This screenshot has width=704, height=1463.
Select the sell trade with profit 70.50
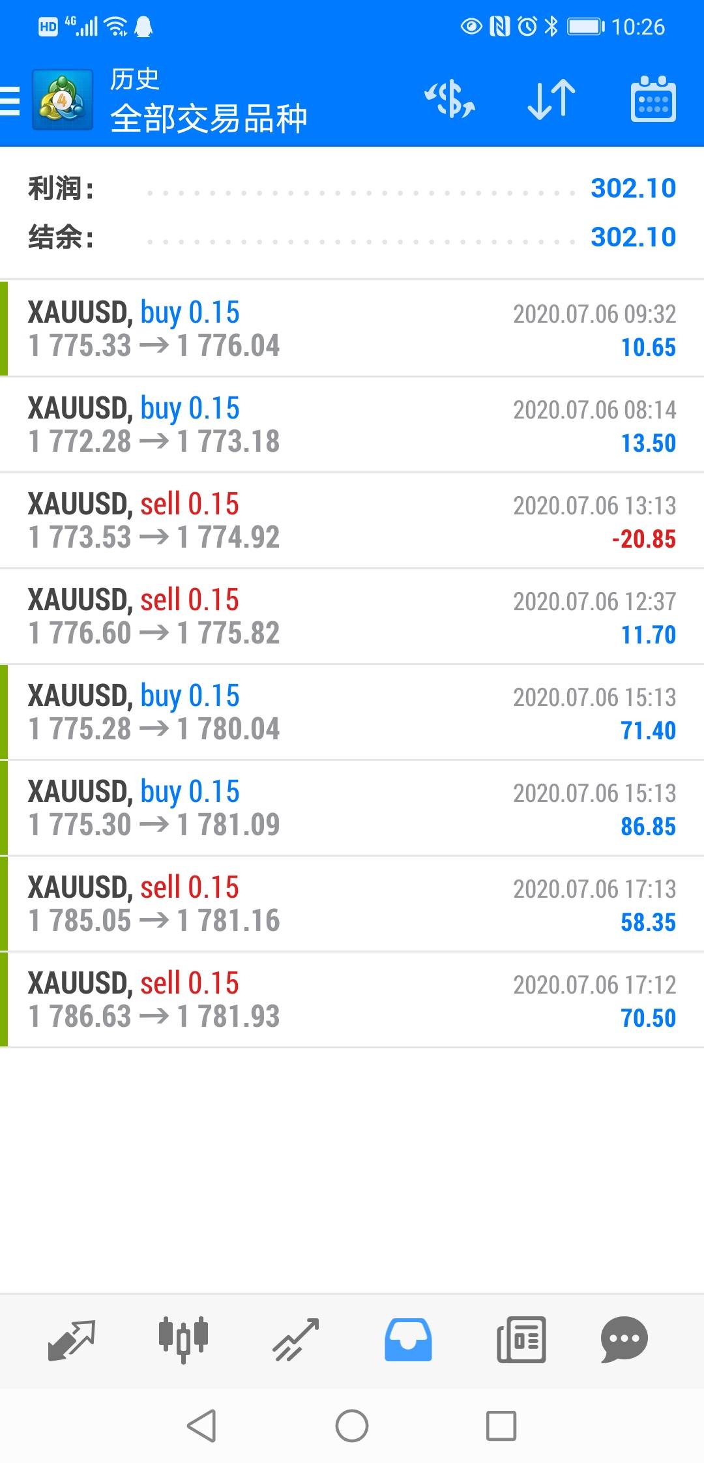click(352, 999)
